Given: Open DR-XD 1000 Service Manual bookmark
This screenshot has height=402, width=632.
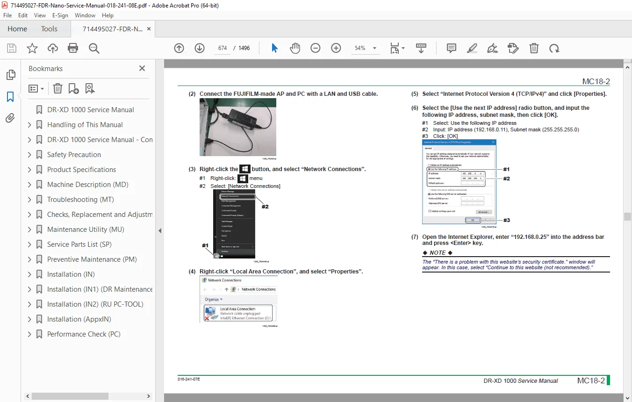Looking at the screenshot, I should point(90,110).
